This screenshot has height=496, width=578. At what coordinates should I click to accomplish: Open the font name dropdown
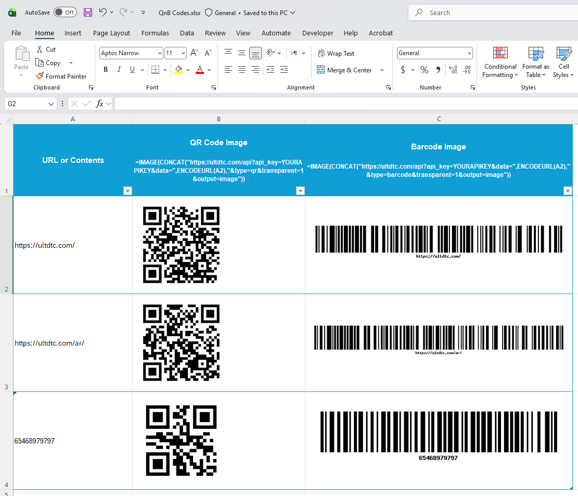click(131, 53)
